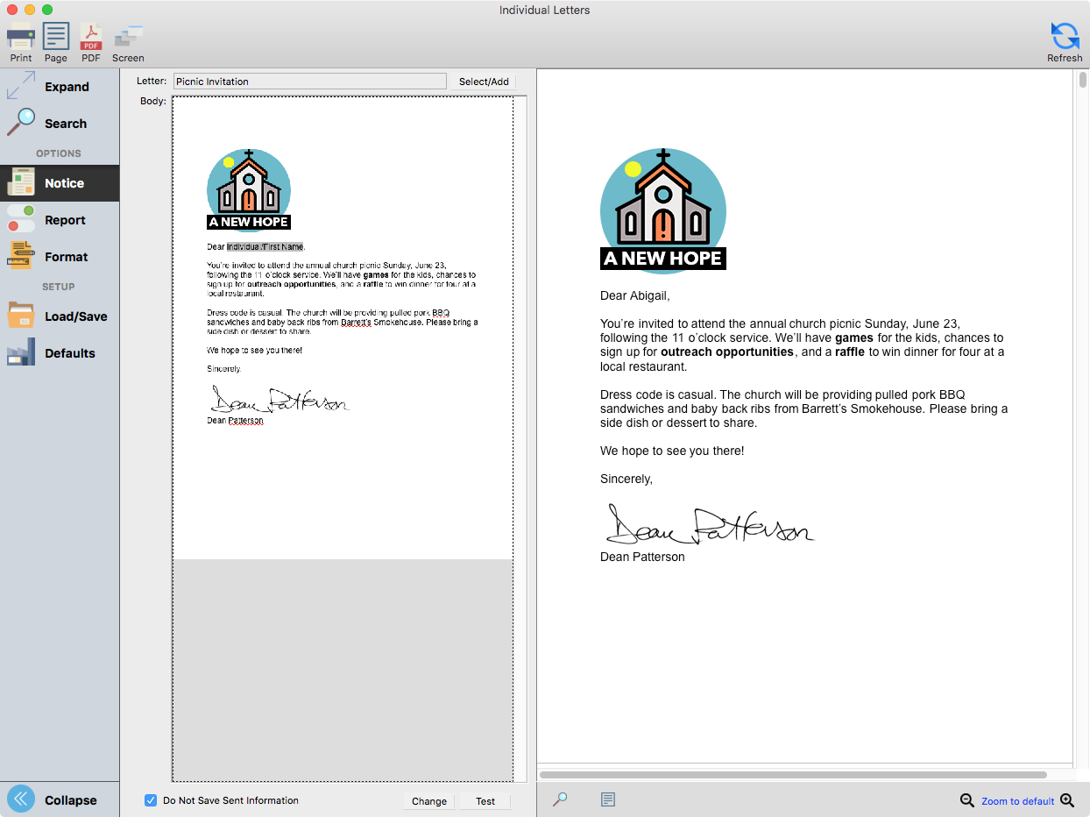Uncheck Do Not Save Sent Information
Screen dimensions: 1090x817
point(151,800)
